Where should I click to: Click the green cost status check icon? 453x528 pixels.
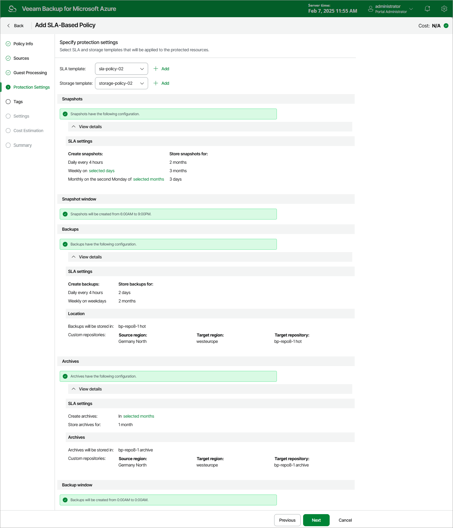[446, 26]
